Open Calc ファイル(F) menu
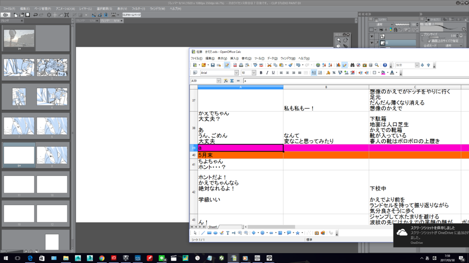The height and width of the screenshot is (263, 469). coord(196,58)
